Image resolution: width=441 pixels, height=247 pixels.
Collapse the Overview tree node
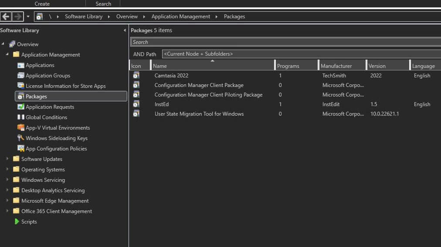tap(3, 43)
